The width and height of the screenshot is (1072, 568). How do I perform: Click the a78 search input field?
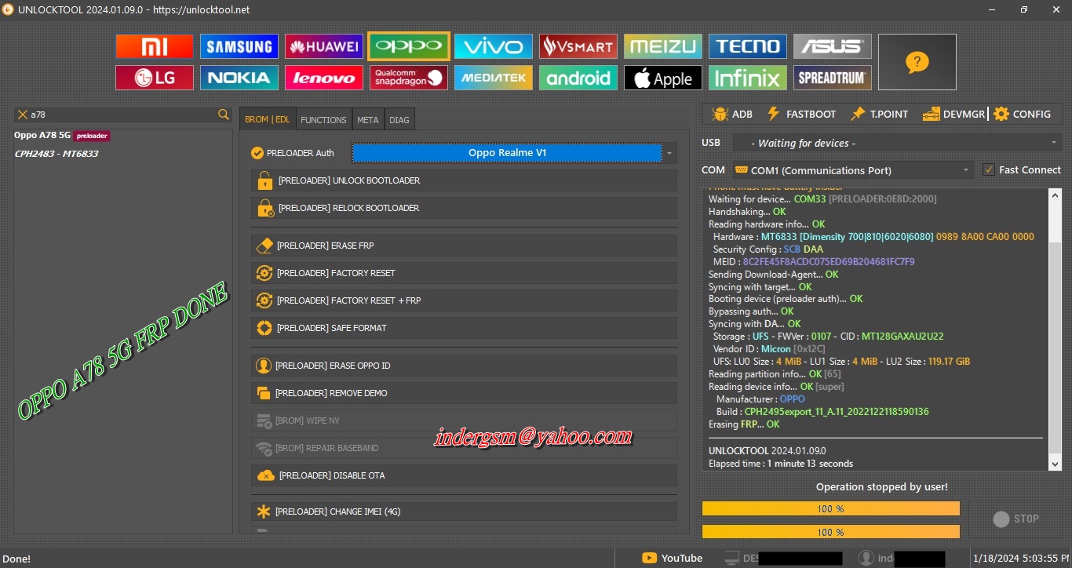tap(122, 115)
